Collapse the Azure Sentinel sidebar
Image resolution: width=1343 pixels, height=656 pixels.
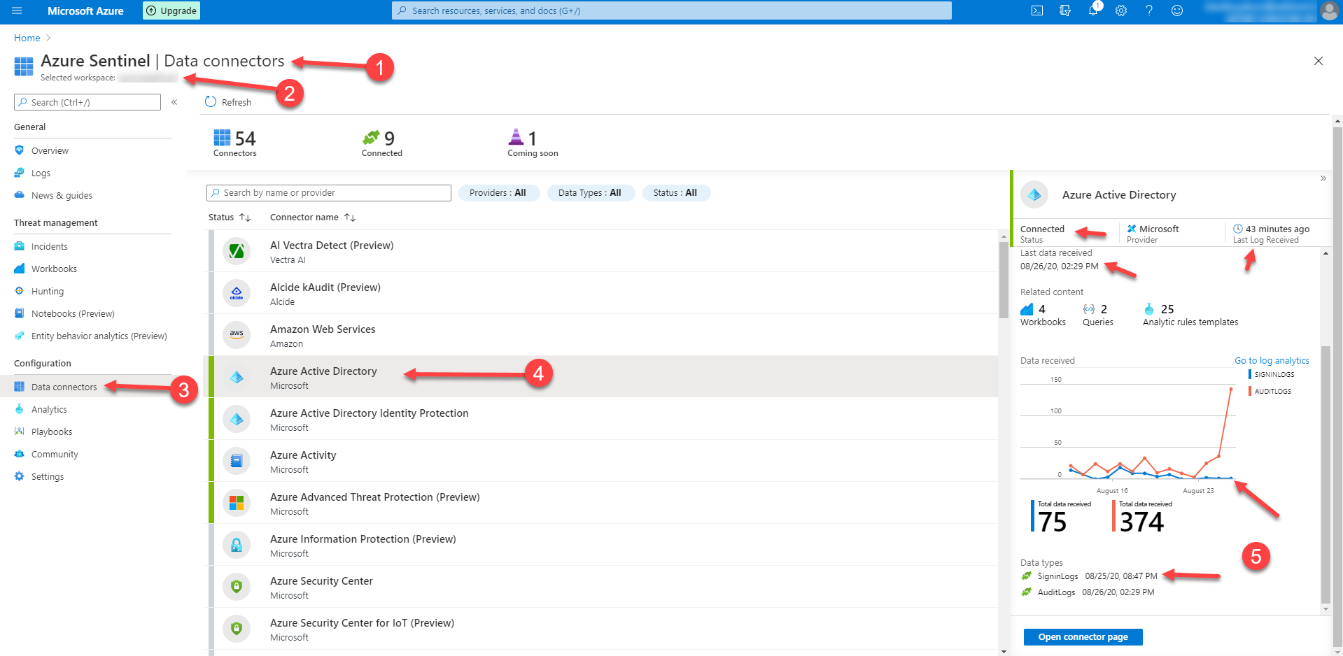pos(174,101)
